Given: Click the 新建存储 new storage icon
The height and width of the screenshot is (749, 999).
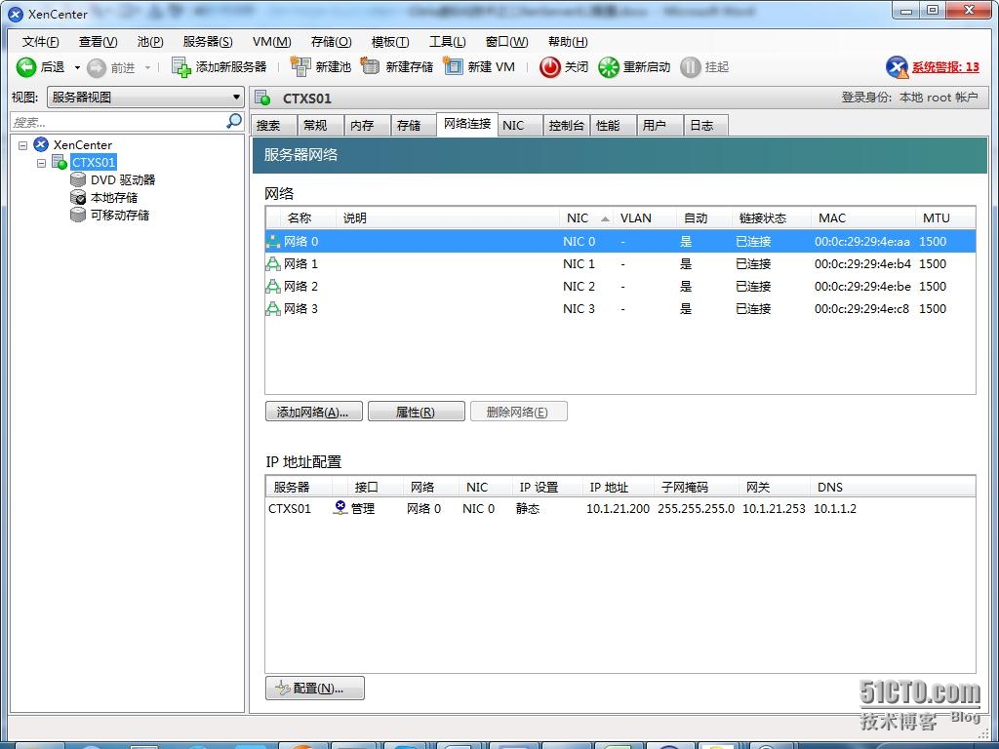Looking at the screenshot, I should (370, 65).
